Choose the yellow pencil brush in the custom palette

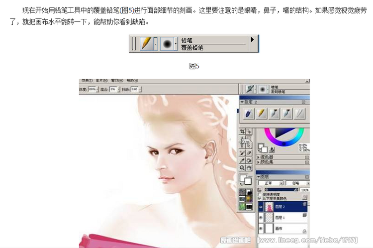point(261,114)
